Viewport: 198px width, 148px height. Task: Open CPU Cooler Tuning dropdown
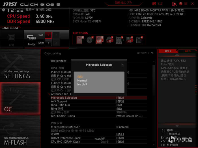(x=129, y=116)
